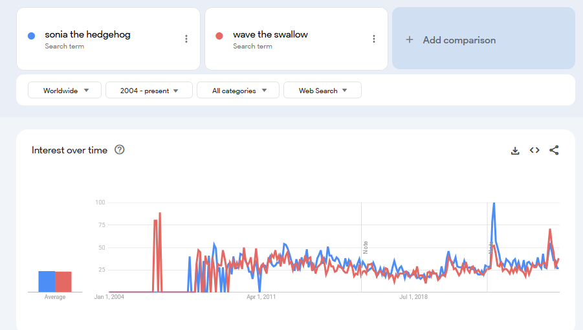Image resolution: width=583 pixels, height=330 pixels.
Task: Open the Web Search type dropdown
Action: [322, 91]
